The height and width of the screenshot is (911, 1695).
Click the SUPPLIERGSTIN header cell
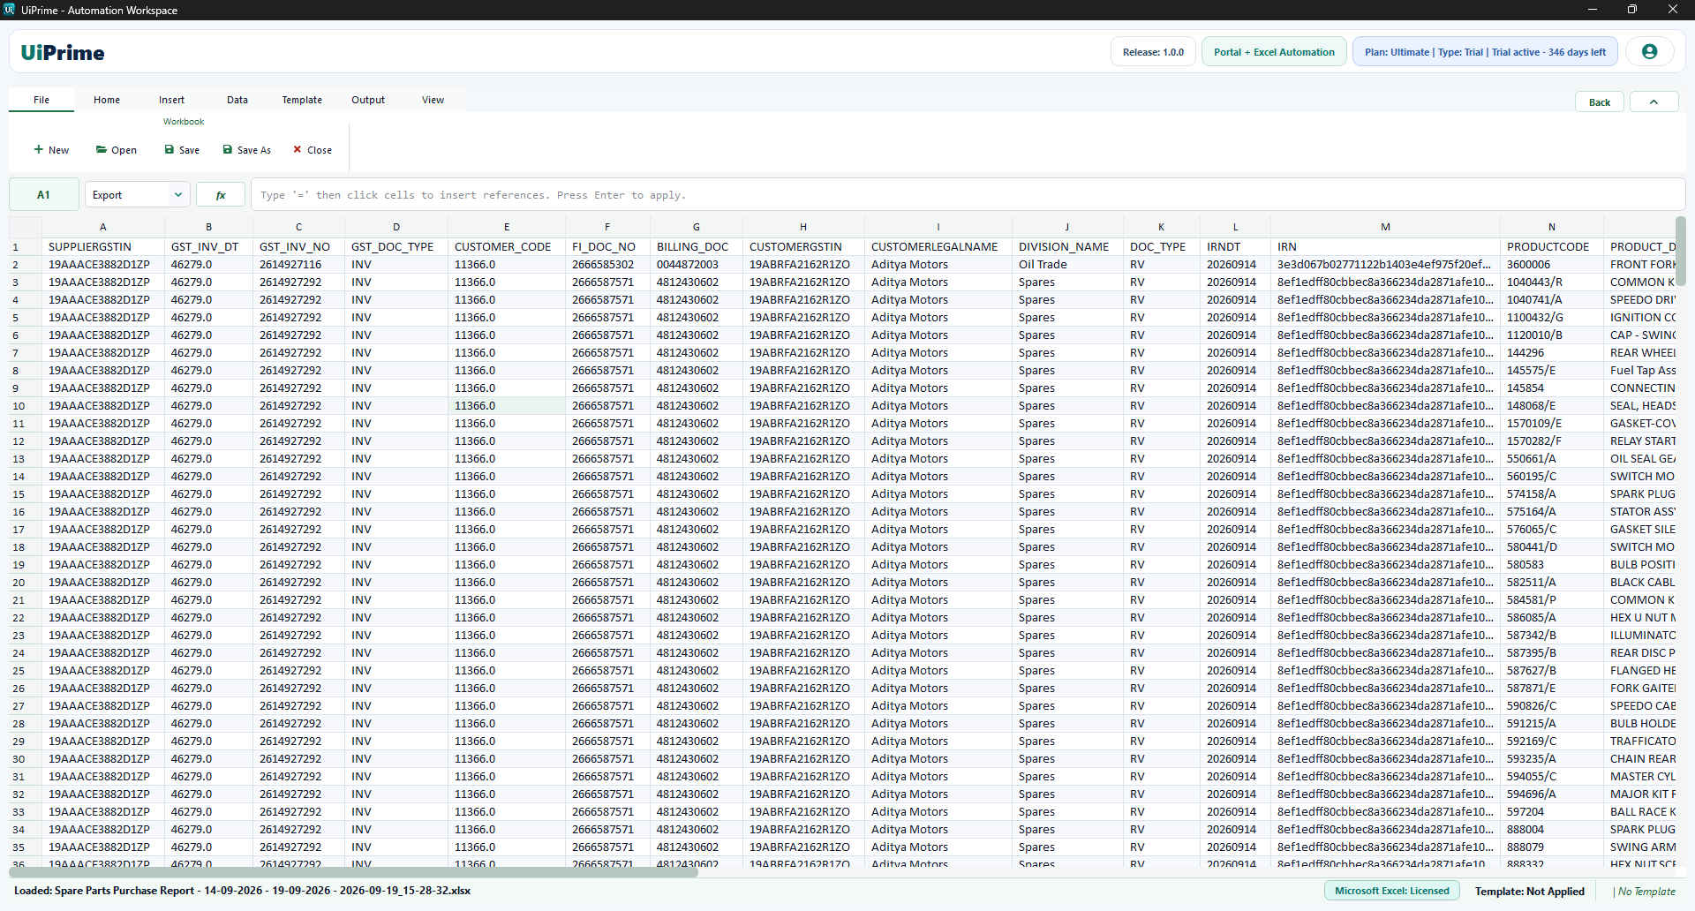(102, 247)
